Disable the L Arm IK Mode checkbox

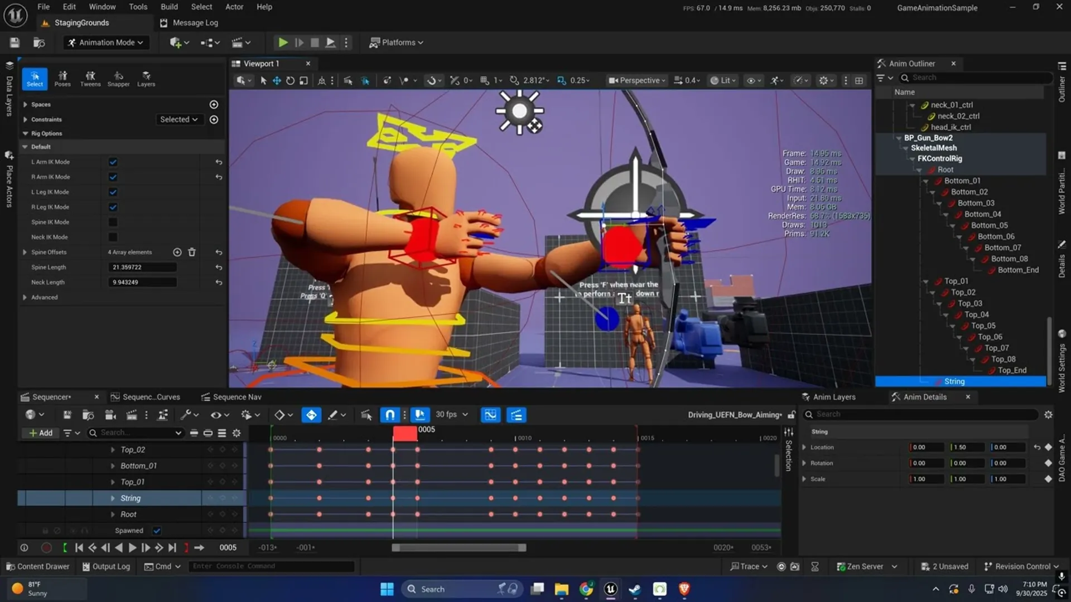coord(113,162)
